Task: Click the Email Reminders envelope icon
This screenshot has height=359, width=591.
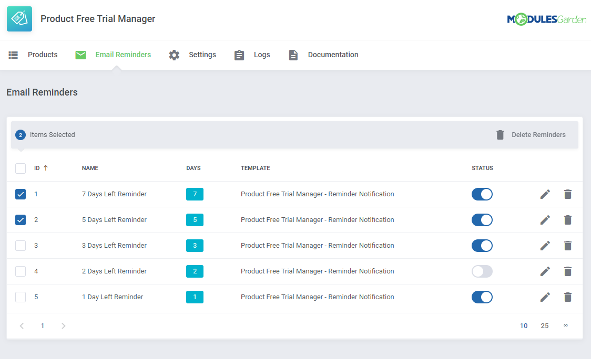Action: [80, 55]
